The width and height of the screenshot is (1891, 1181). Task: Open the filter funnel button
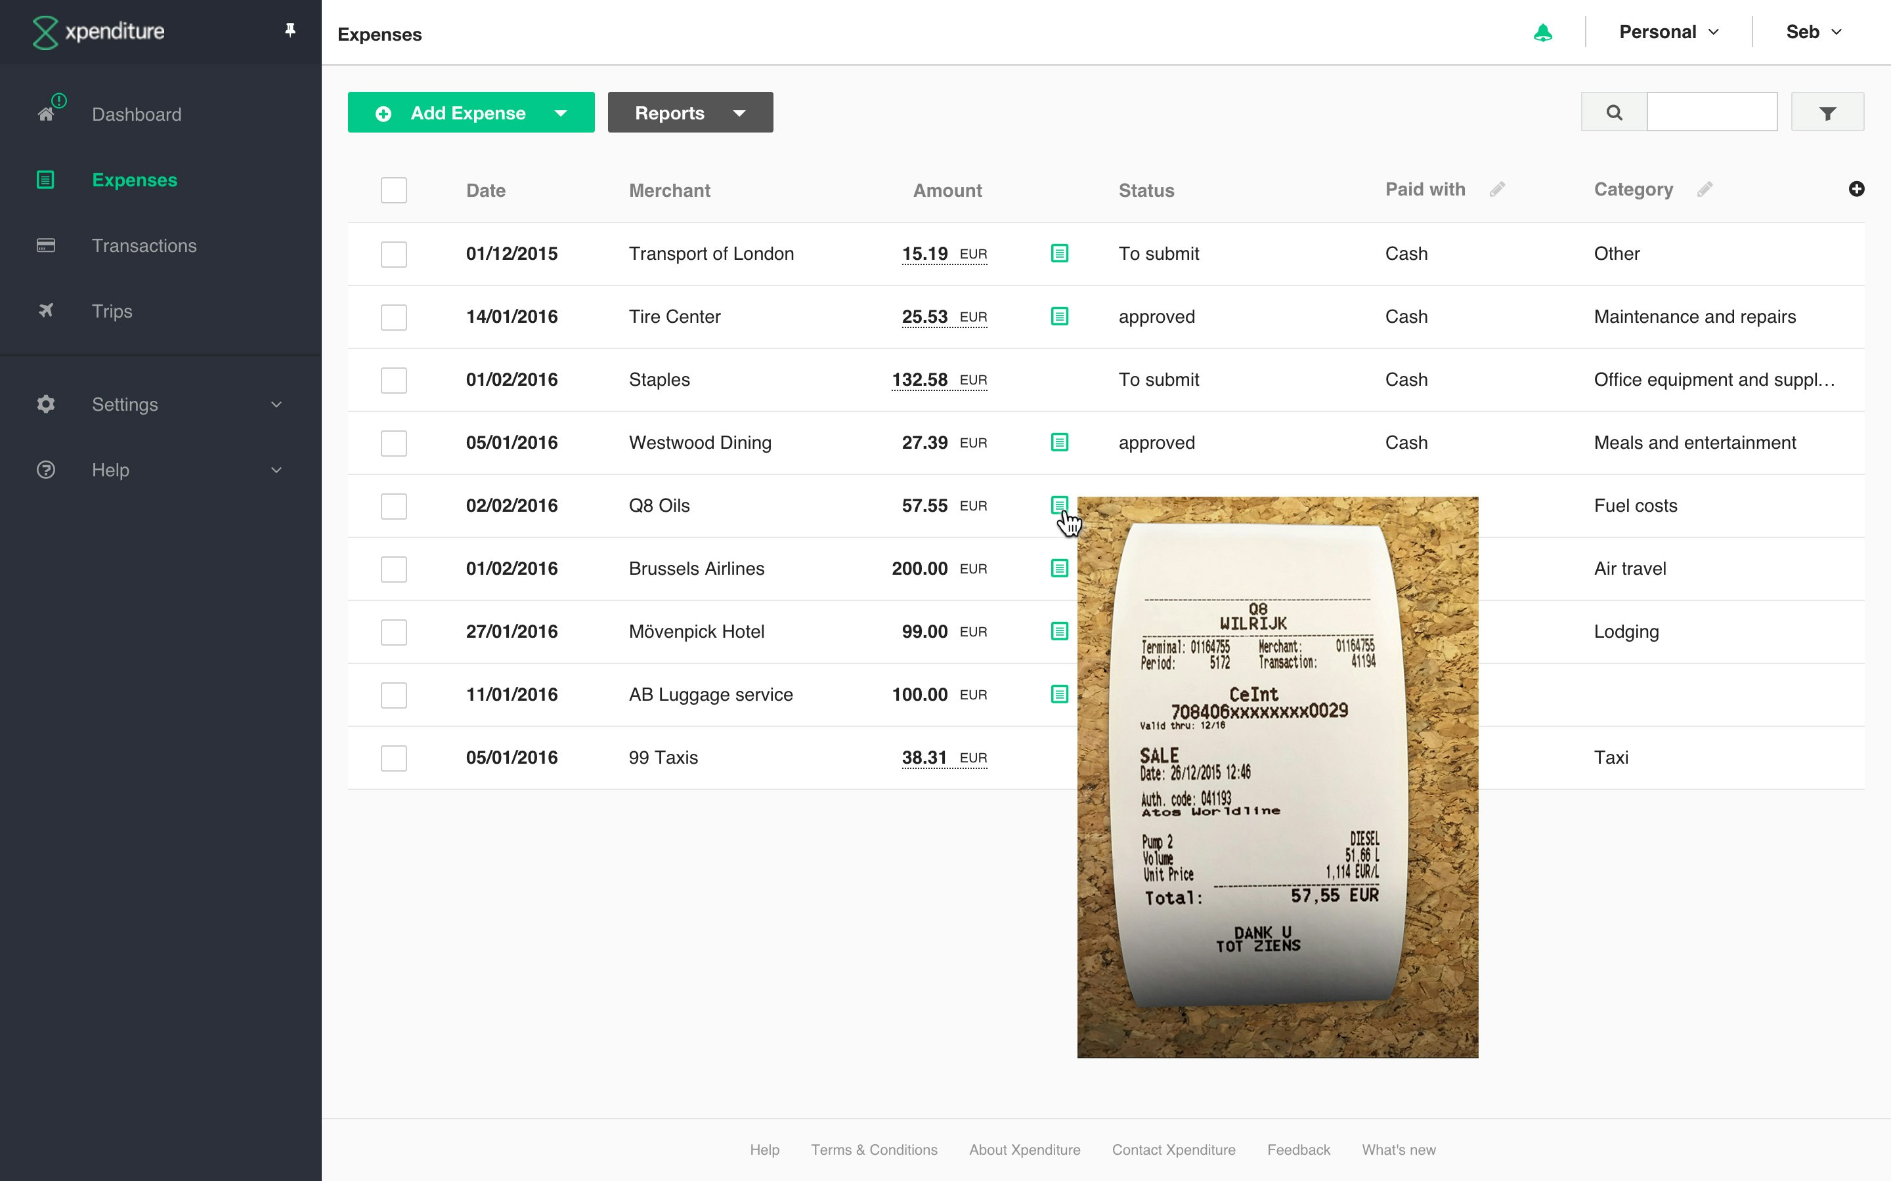coord(1827,114)
